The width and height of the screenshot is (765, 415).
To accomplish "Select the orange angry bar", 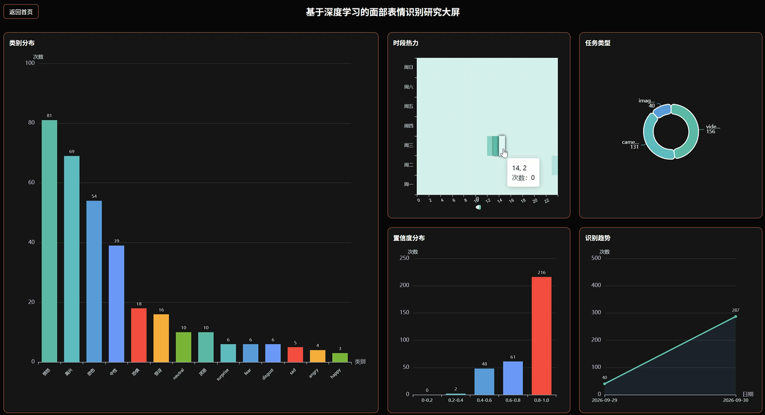I will tap(318, 356).
